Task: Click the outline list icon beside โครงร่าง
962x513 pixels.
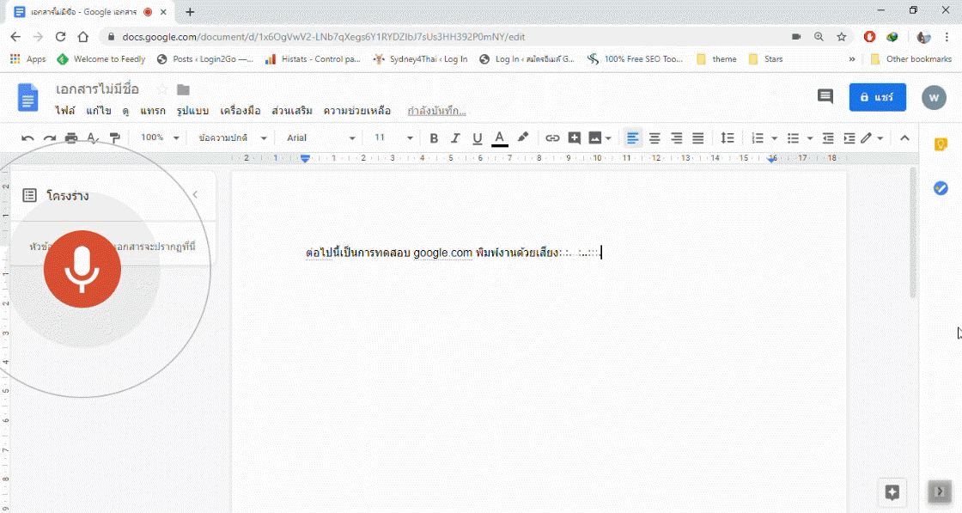Action: point(29,196)
